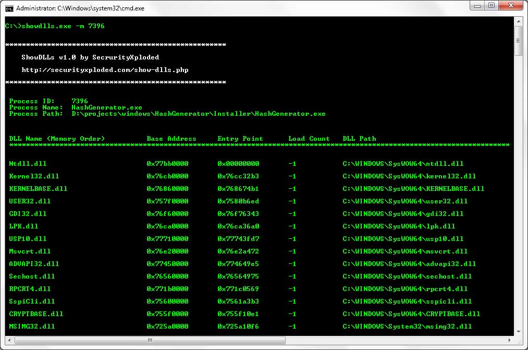The width and height of the screenshot is (528, 350).
Task: Click the showdlls.exe -m 7396 command line
Action: 63,26
